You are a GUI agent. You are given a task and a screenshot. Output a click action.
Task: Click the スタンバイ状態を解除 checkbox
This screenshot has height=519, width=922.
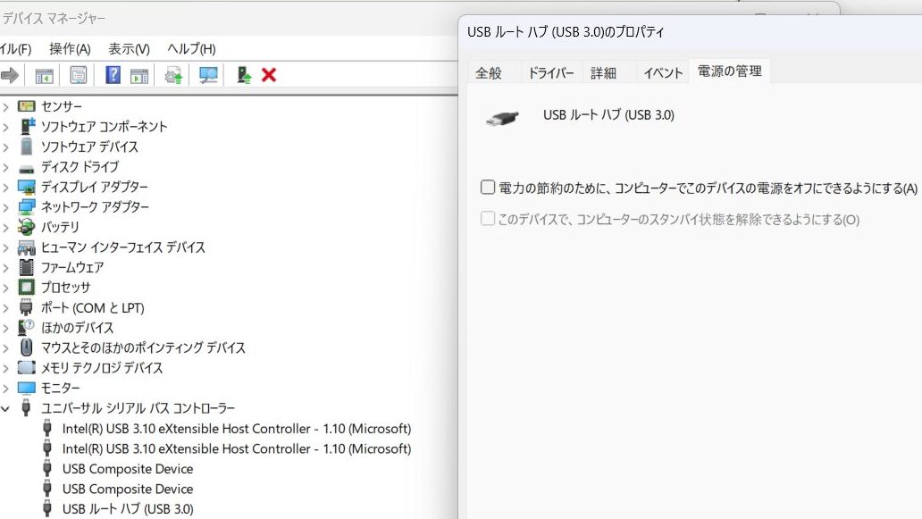click(x=488, y=219)
